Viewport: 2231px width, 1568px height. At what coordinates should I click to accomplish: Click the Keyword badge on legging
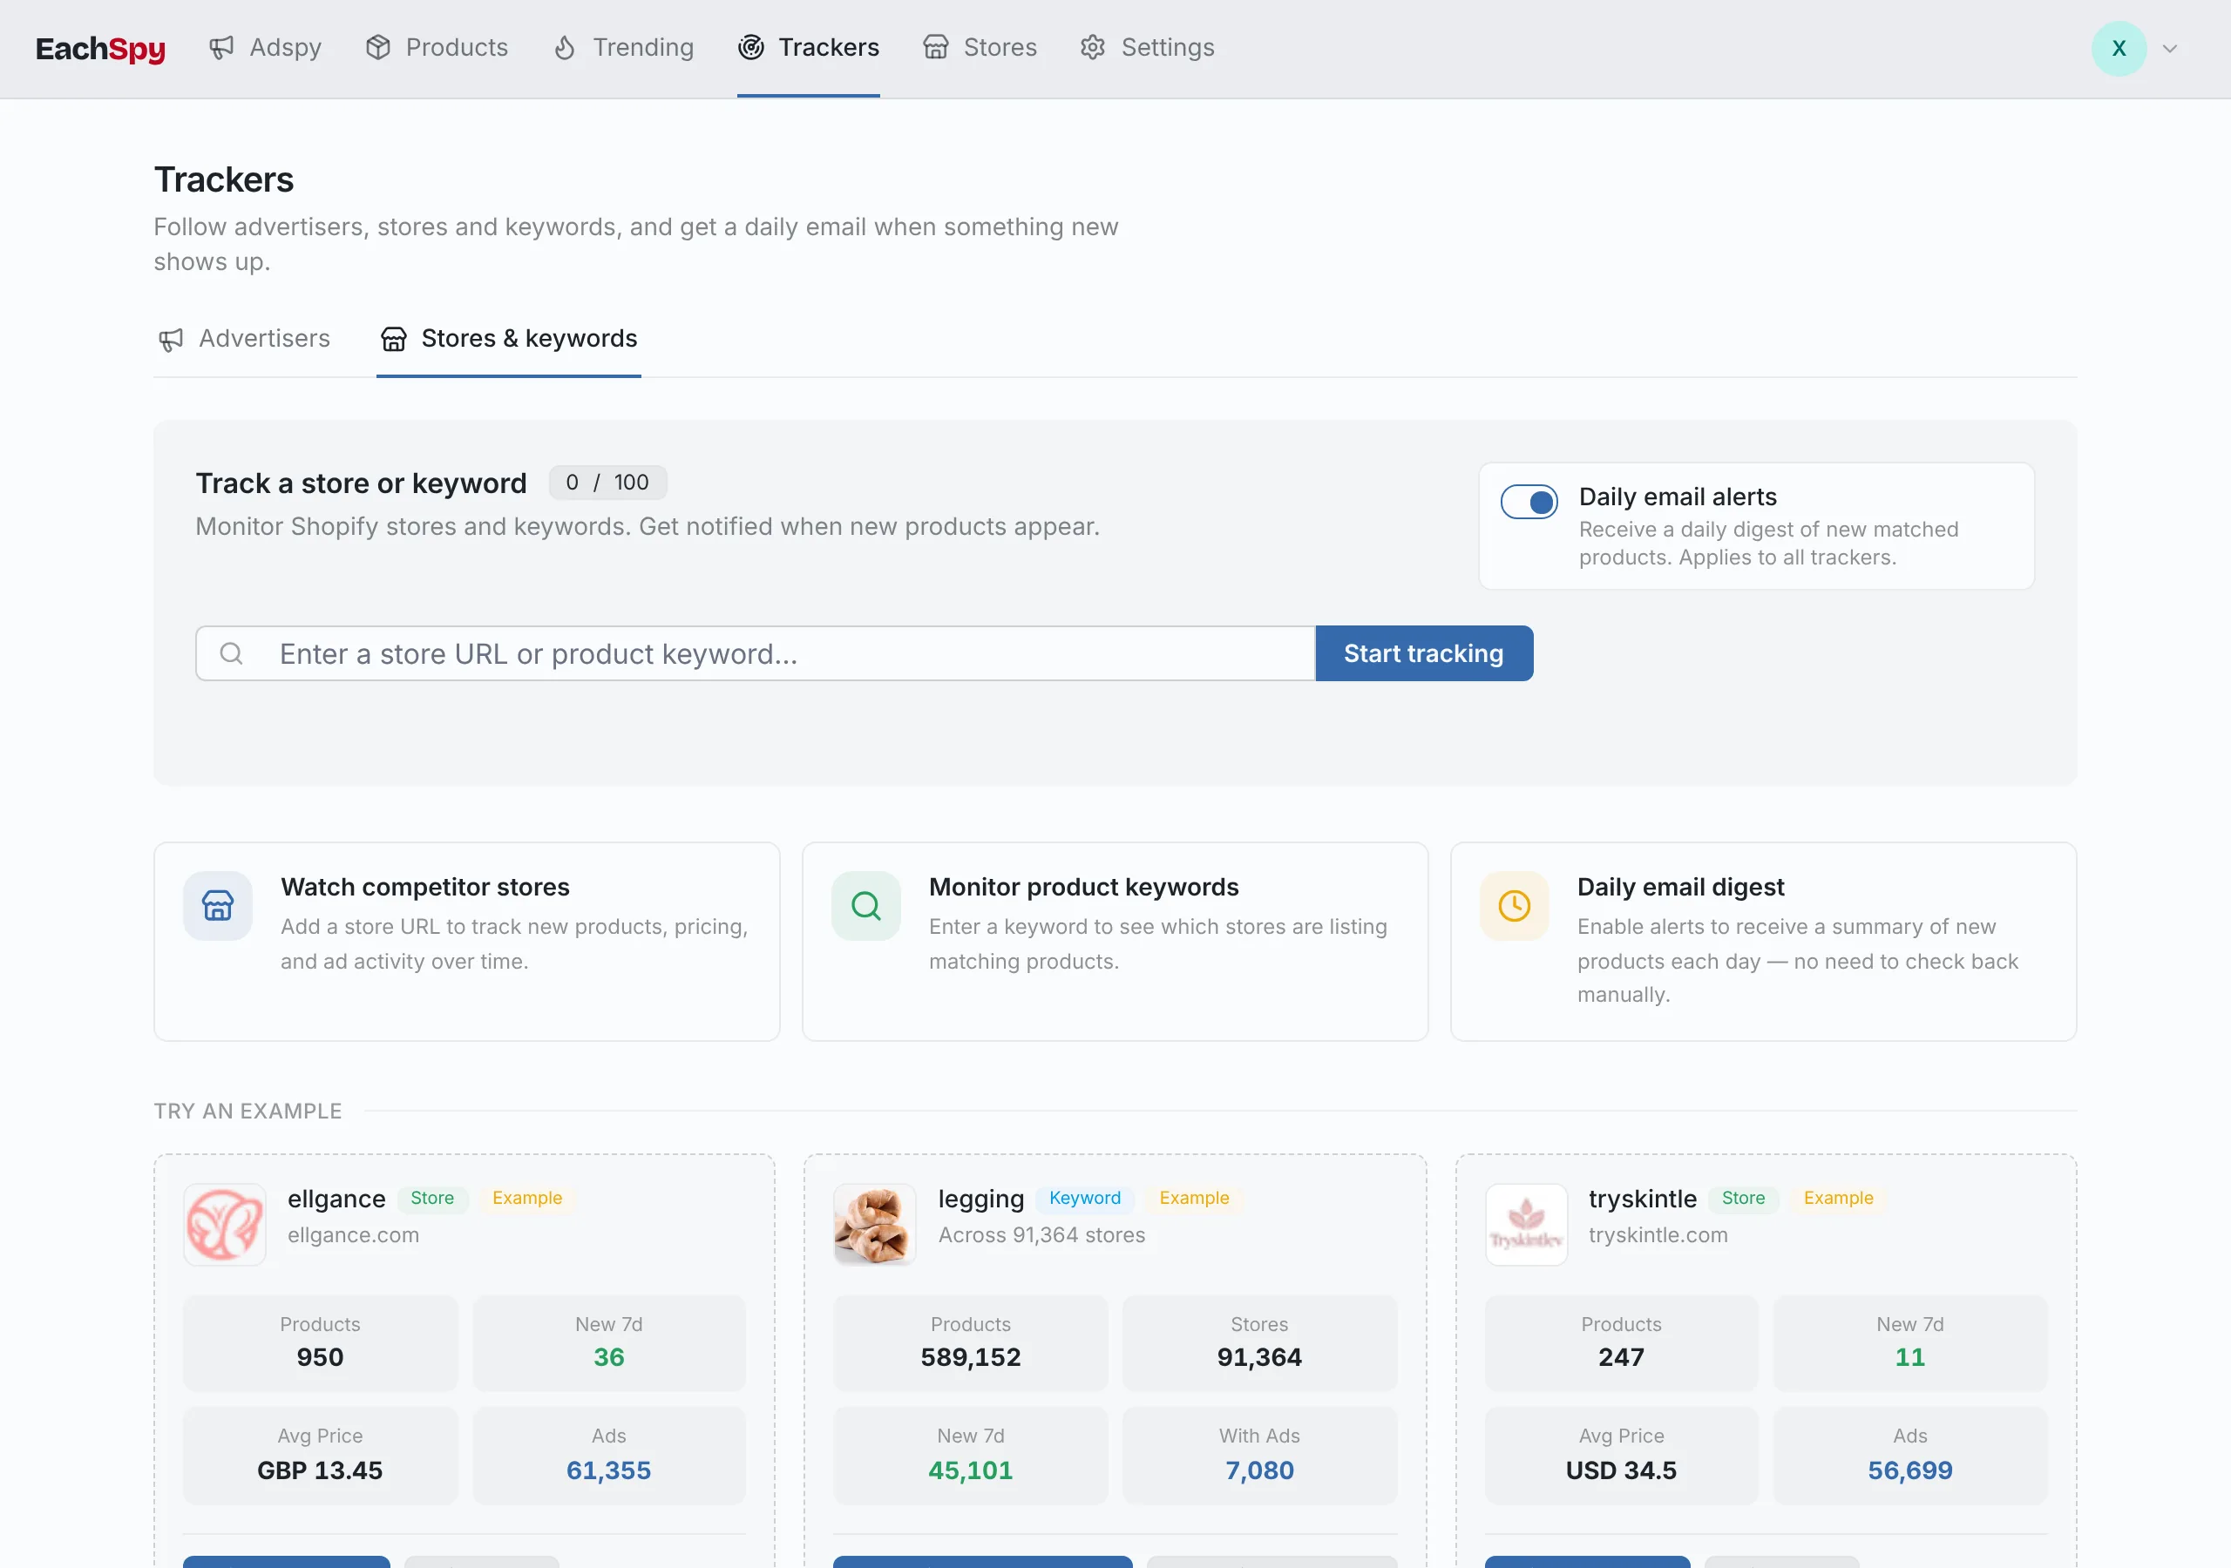tap(1084, 1199)
